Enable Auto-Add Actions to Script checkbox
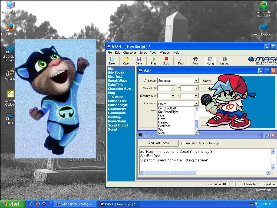The width and height of the screenshot is (277, 208). coord(183,143)
